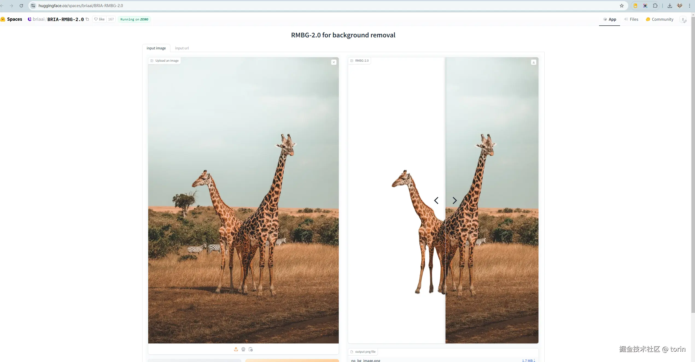Screen dimensions: 695x362
Task: Select the webcam capture source icon
Action: point(243,349)
